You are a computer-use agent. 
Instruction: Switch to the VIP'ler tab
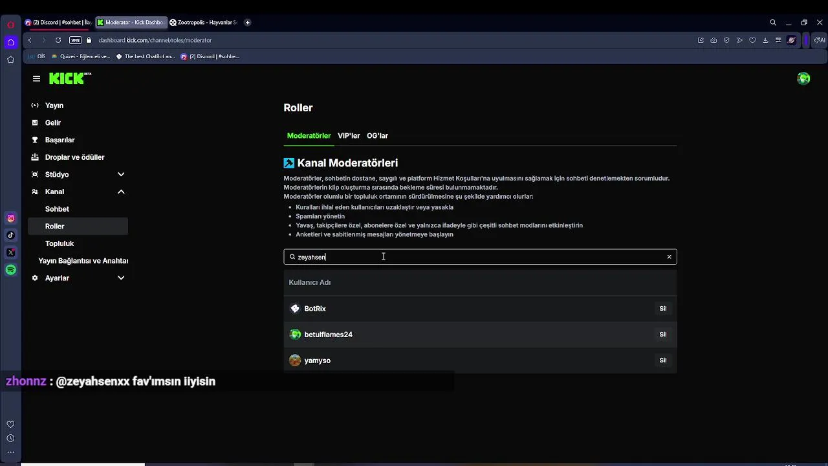[349, 136]
